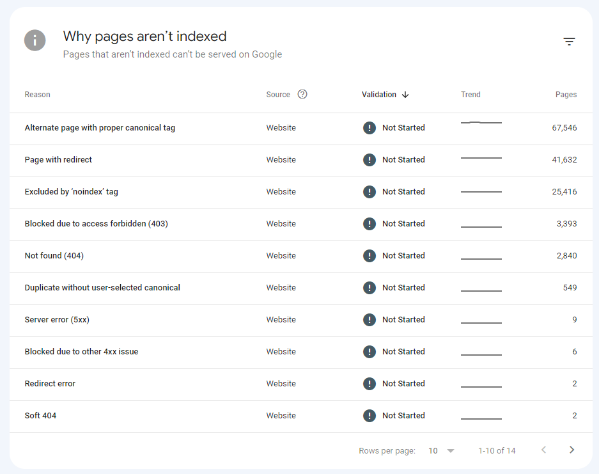Open Server error (5xx) details

click(x=57, y=320)
